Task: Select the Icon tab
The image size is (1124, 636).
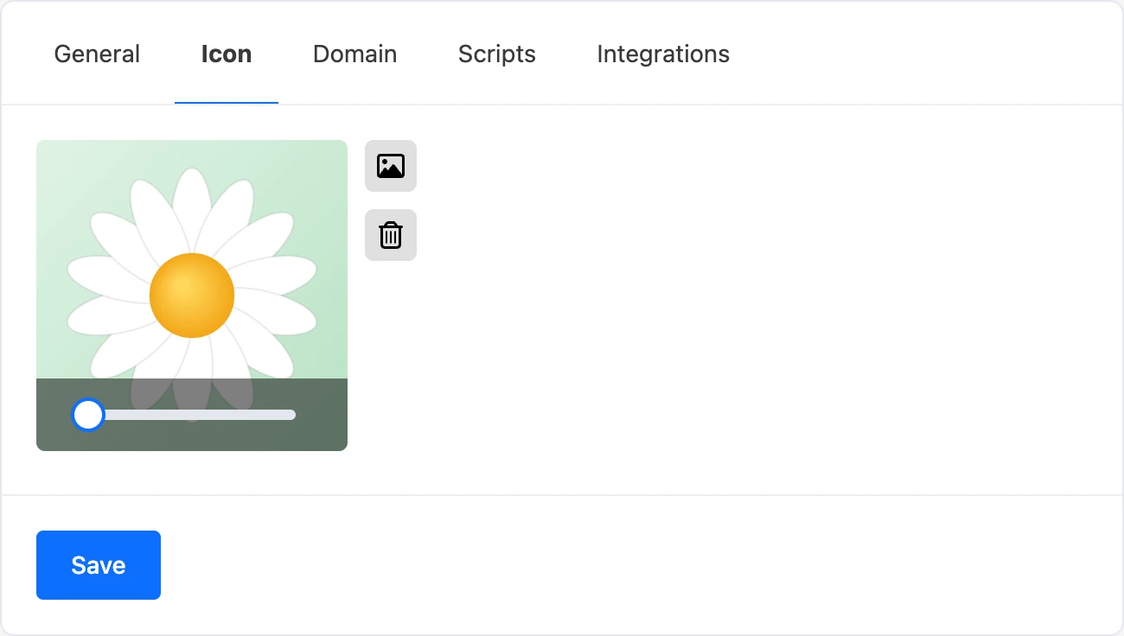Action: tap(227, 54)
